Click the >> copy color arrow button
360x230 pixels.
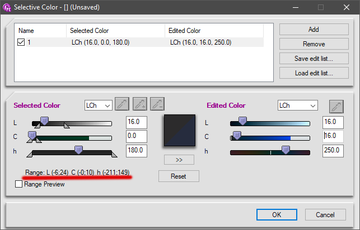(179, 159)
